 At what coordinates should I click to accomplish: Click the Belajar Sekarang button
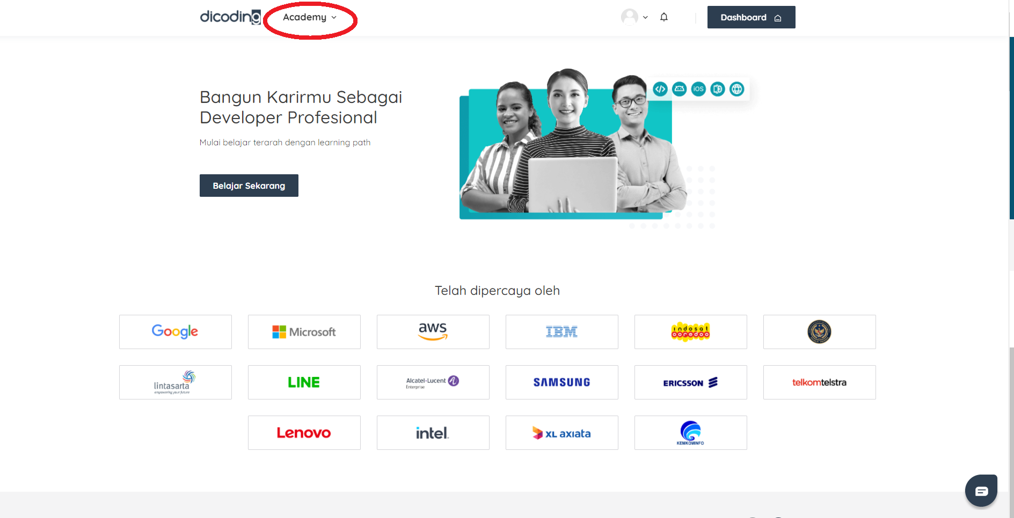(x=249, y=185)
